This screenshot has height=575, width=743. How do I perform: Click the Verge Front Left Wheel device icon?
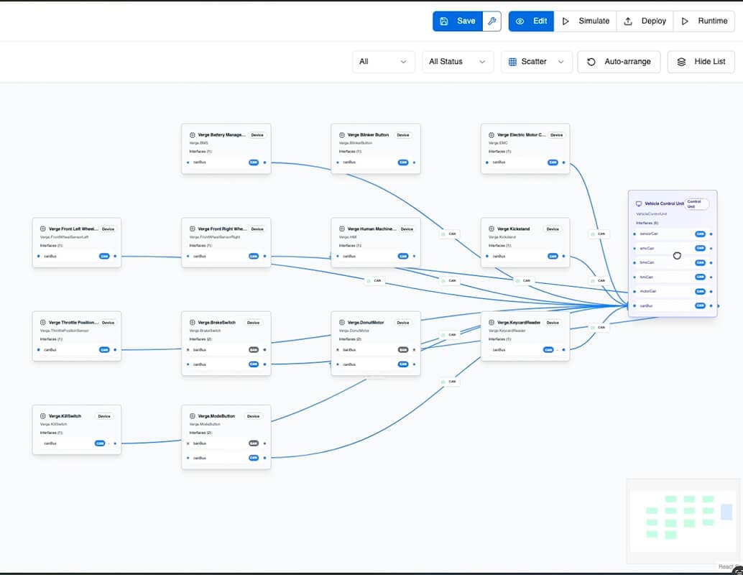[43, 229]
